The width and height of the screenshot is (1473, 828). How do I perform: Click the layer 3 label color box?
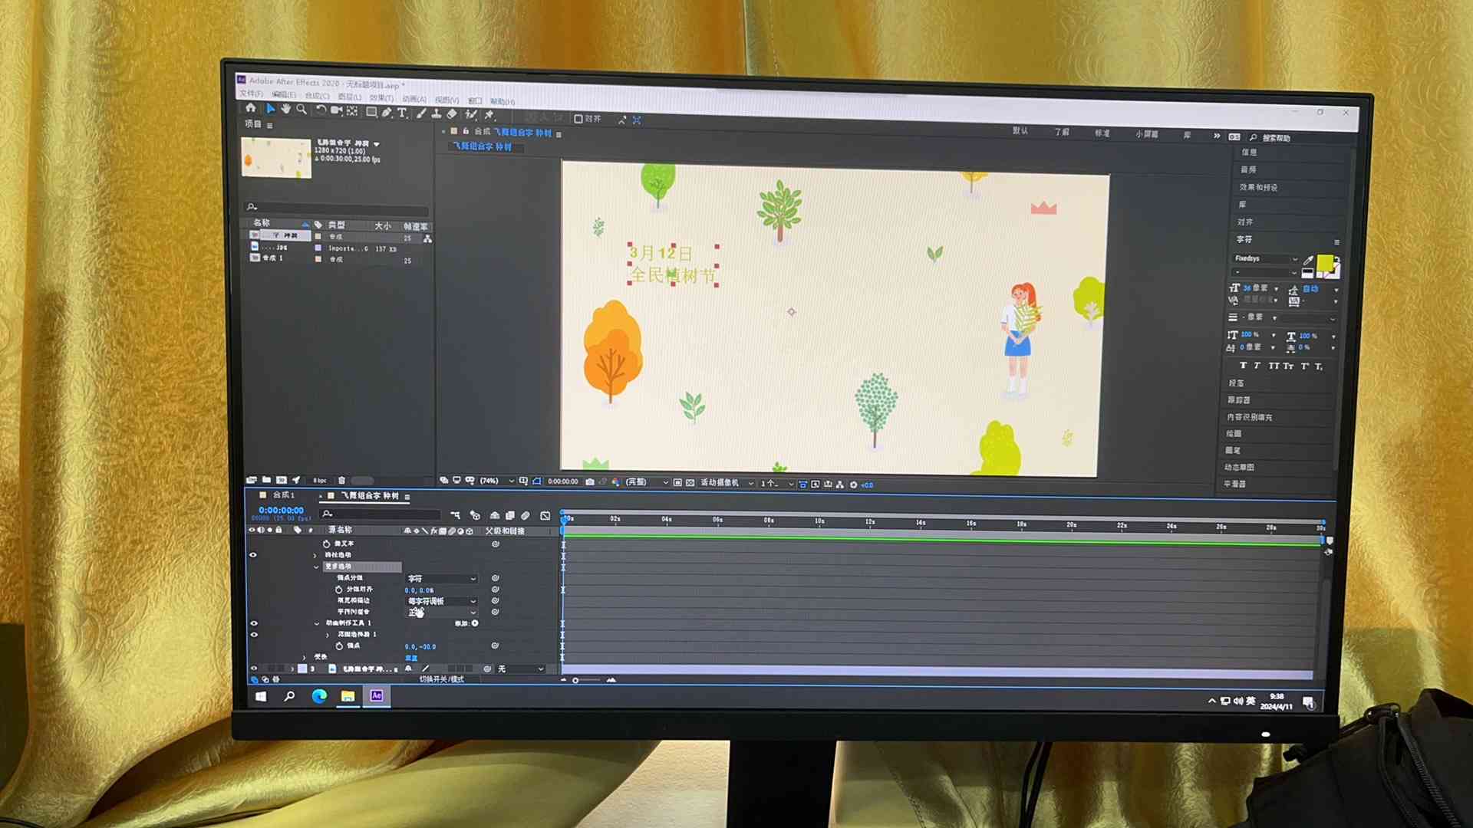[x=302, y=669]
